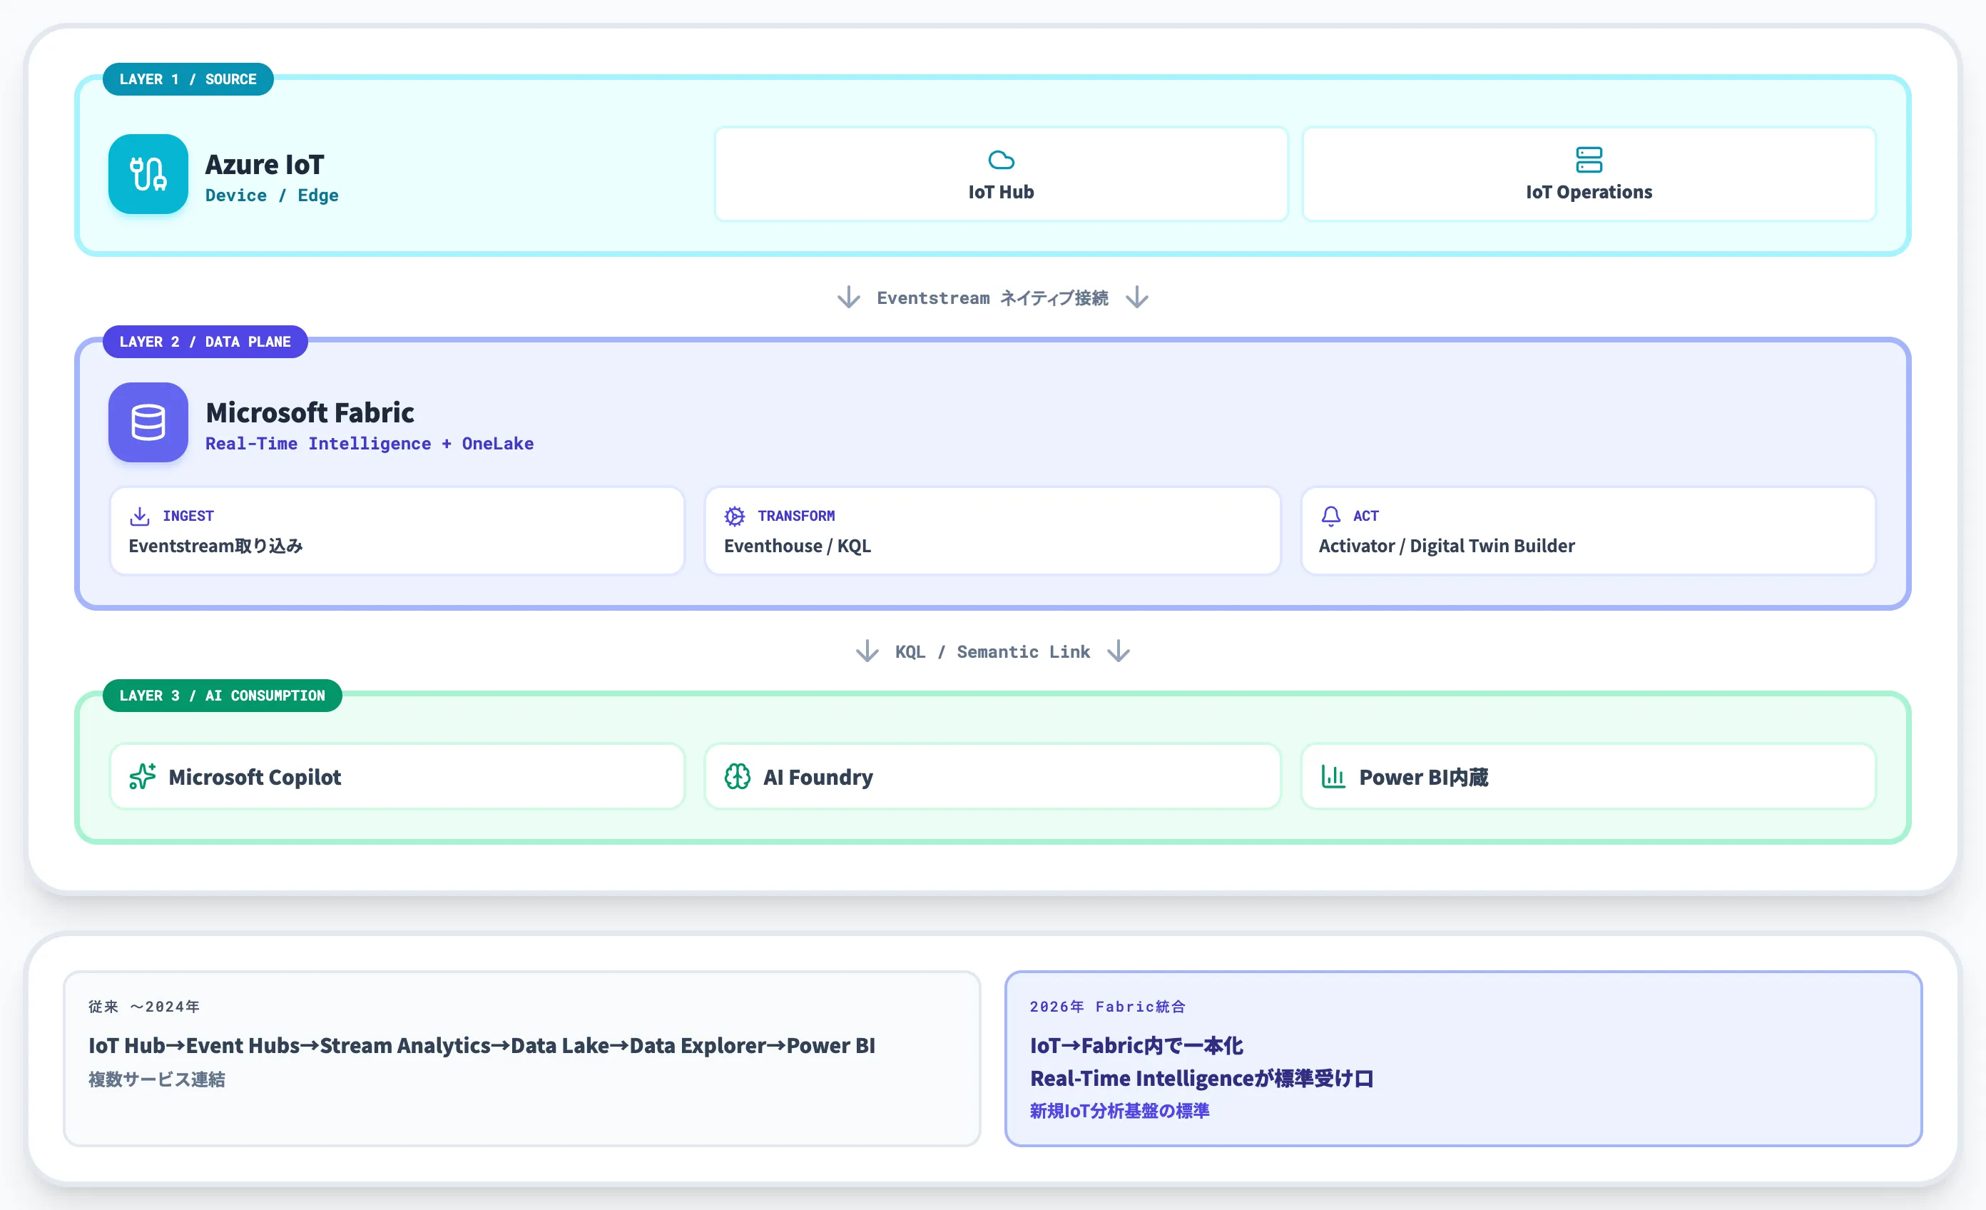
Task: Click the AI Foundry label
Action: [818, 777]
